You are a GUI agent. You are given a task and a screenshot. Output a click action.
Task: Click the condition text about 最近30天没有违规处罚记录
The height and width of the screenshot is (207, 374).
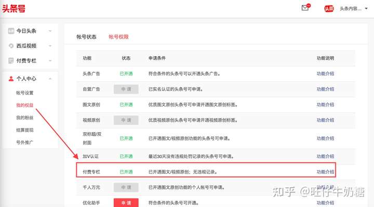point(191,157)
